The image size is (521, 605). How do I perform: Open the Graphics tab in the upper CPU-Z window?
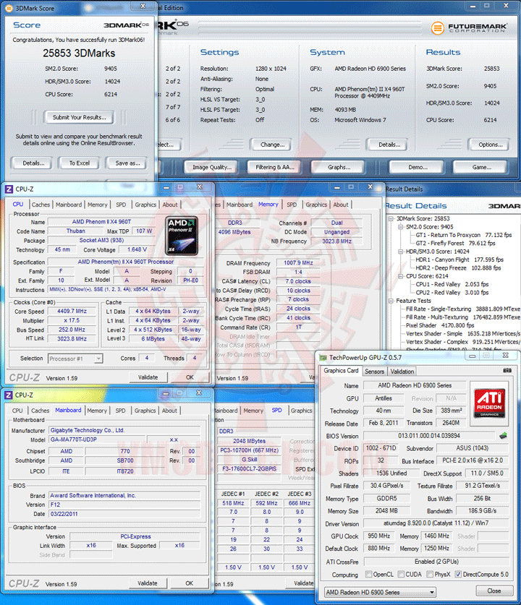pos(145,205)
